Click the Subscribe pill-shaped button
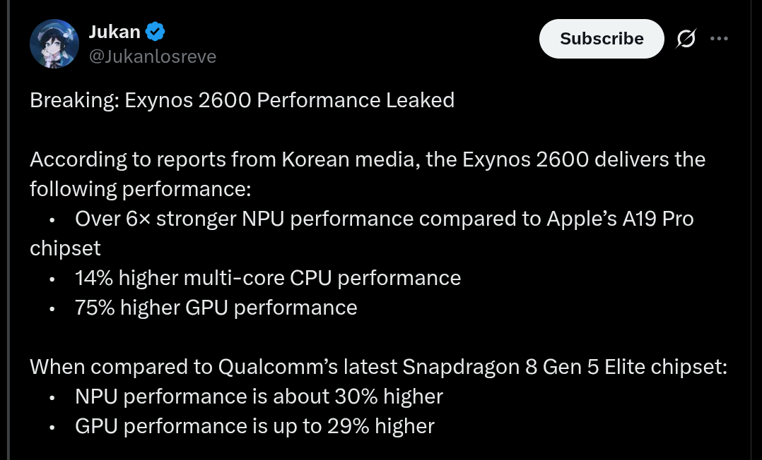This screenshot has width=762, height=460. (602, 39)
